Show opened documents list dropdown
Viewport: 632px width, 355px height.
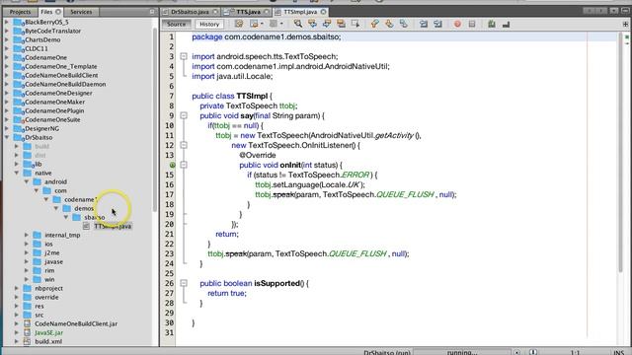point(614,11)
